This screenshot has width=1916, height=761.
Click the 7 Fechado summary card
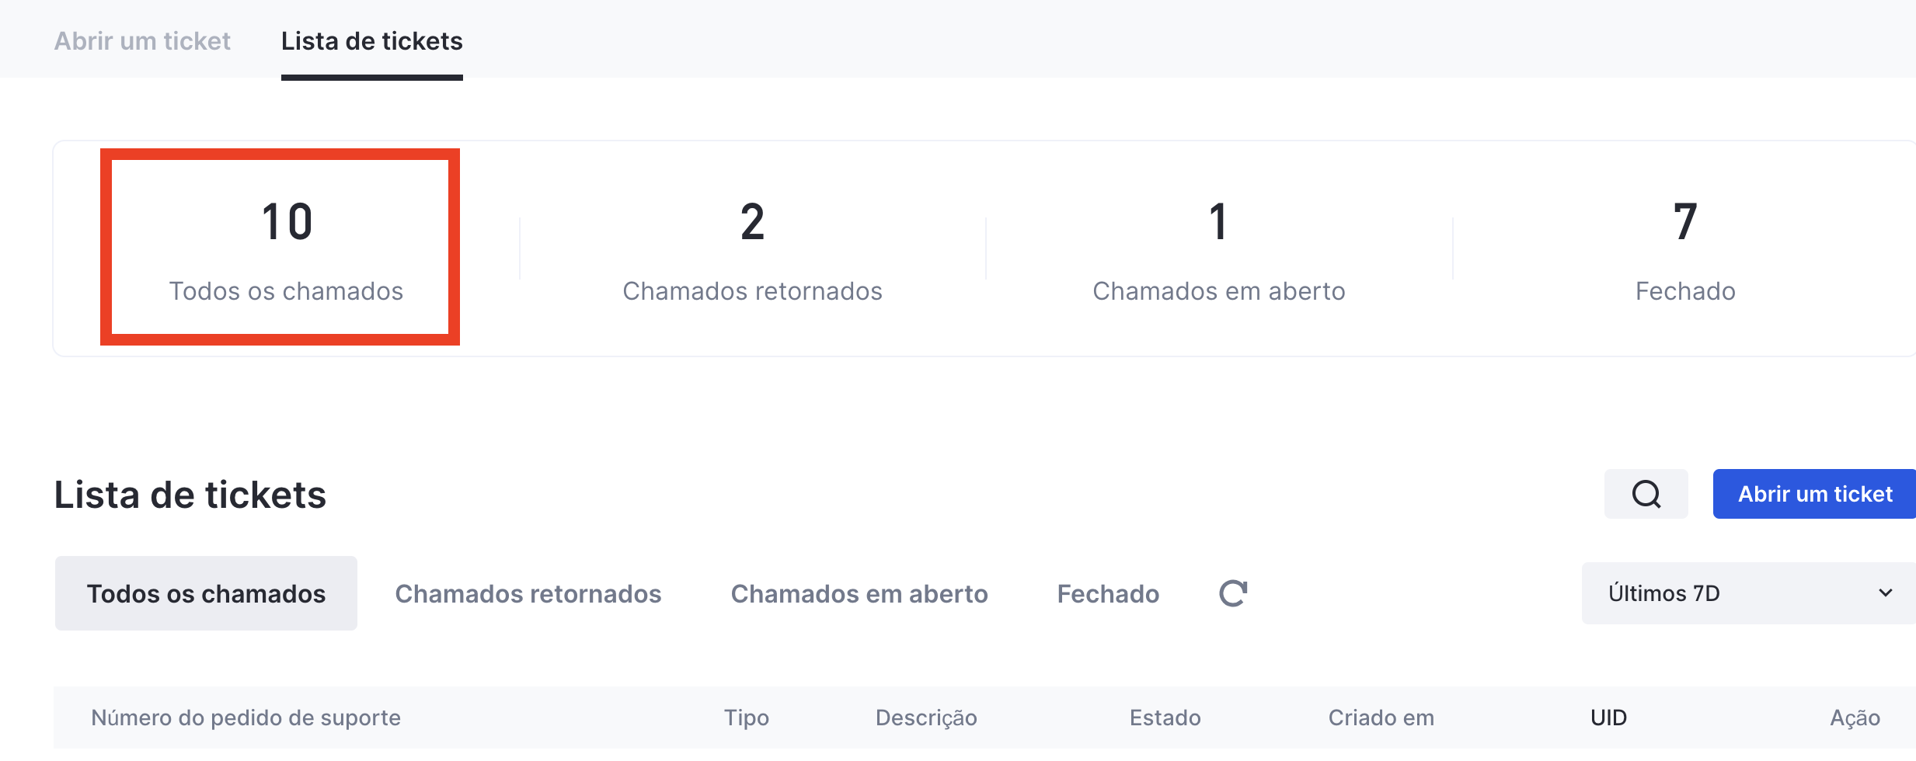[x=1684, y=248]
